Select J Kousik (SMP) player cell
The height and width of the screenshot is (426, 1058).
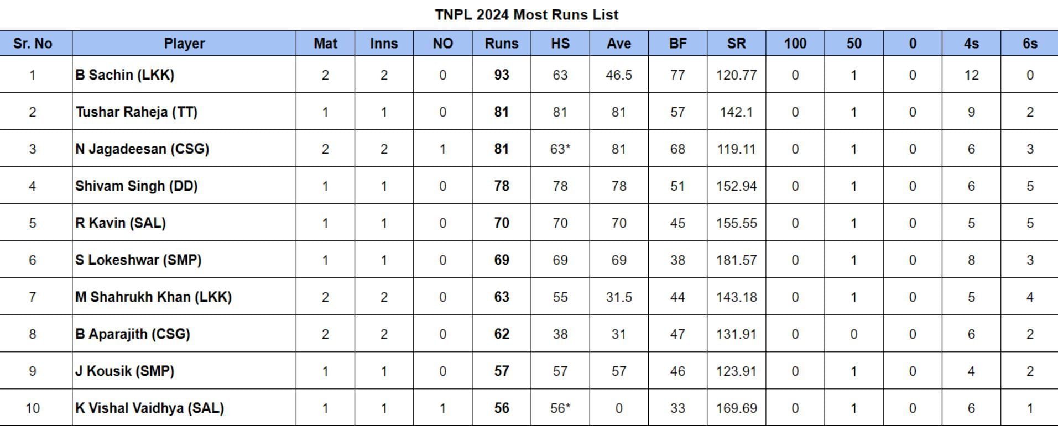(x=125, y=371)
